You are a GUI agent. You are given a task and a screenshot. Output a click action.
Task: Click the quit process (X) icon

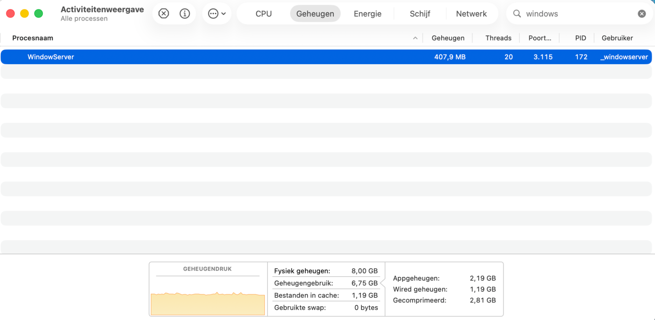[x=164, y=13]
